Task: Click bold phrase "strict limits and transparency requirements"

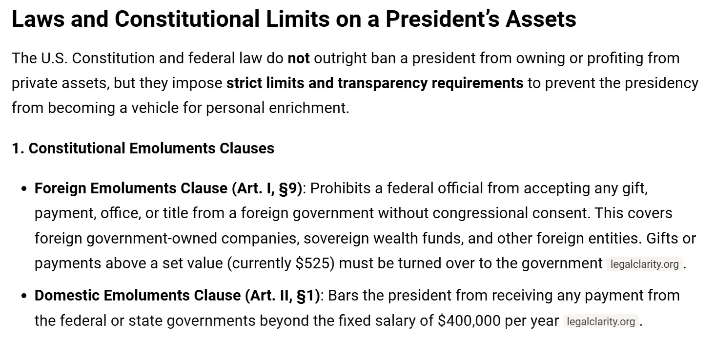Action: (x=375, y=83)
